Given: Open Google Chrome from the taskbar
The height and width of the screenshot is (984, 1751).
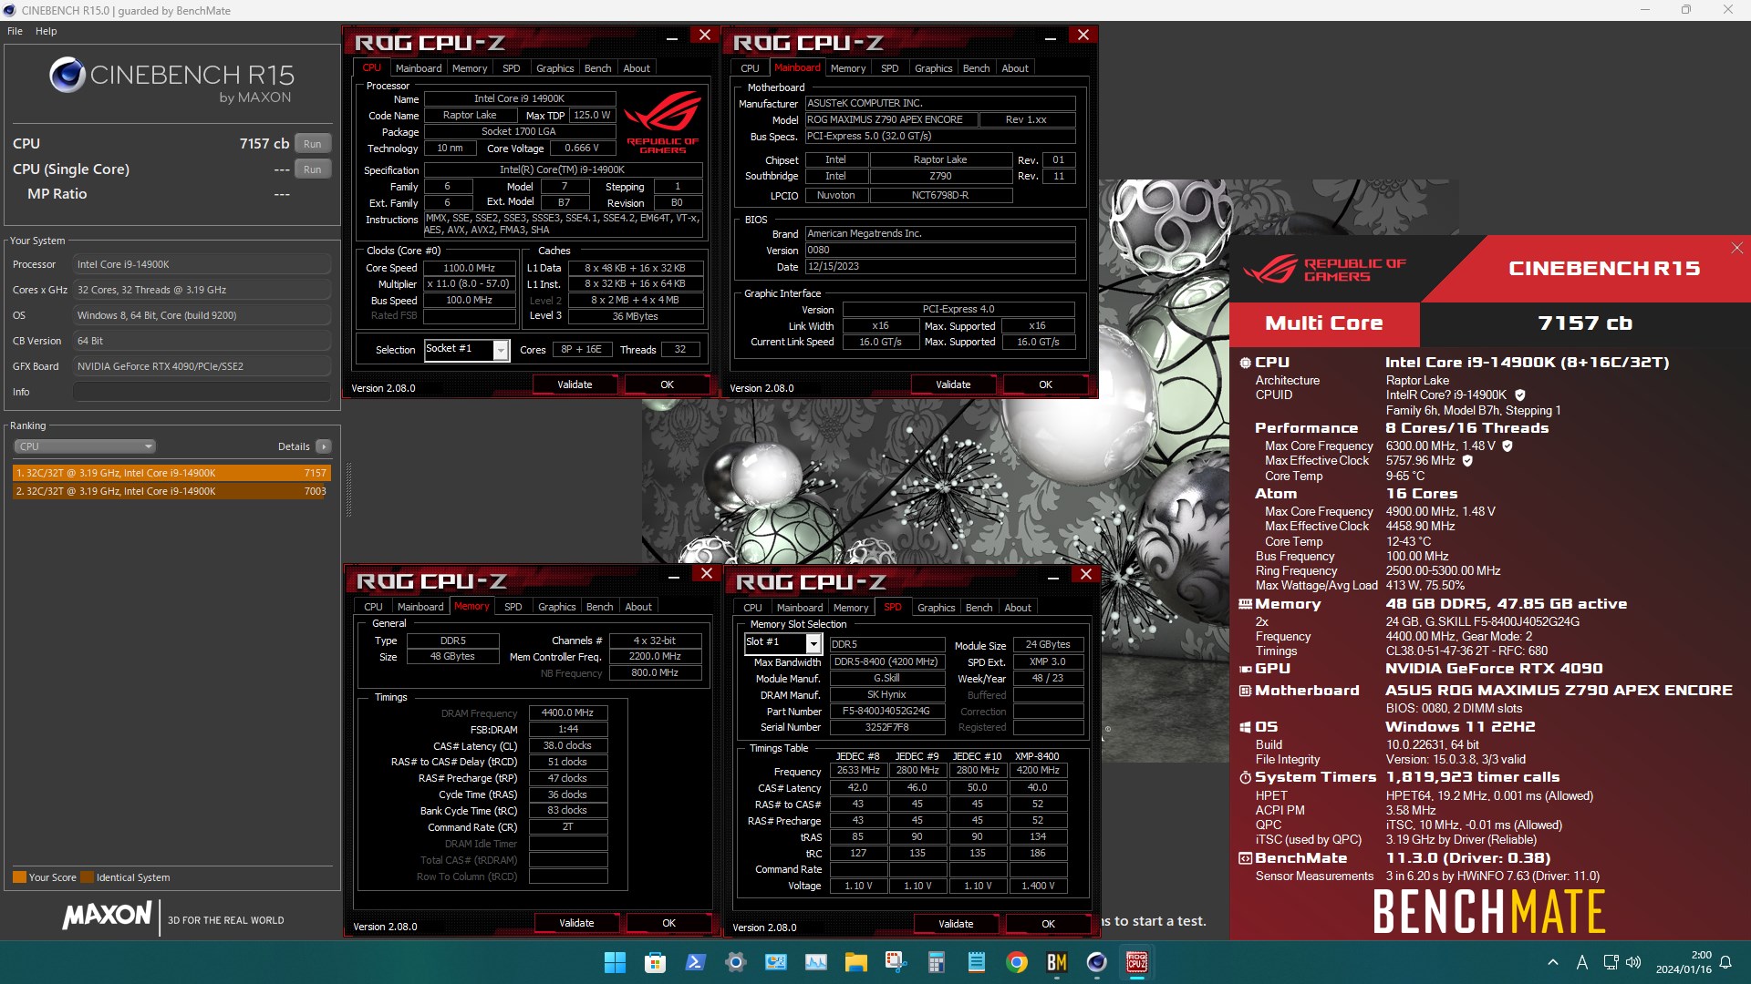Looking at the screenshot, I should tap(1016, 962).
